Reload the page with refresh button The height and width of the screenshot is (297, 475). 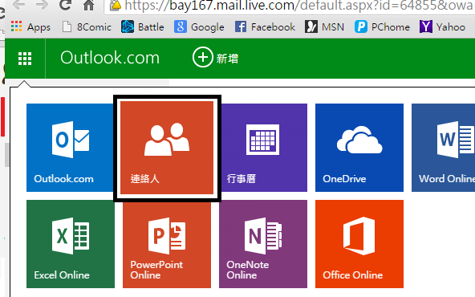coord(65,5)
